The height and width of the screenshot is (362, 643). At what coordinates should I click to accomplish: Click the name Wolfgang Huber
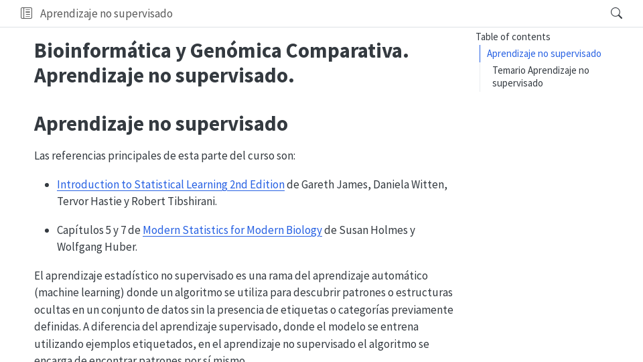point(96,247)
